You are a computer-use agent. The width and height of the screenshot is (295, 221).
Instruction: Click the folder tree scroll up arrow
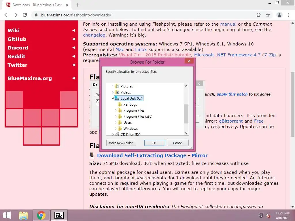click(x=186, y=86)
